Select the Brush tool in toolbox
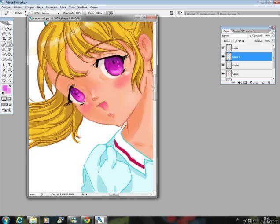Image resolution: width=280 pixels, height=224 pixels. pyautogui.click(x=10, y=44)
